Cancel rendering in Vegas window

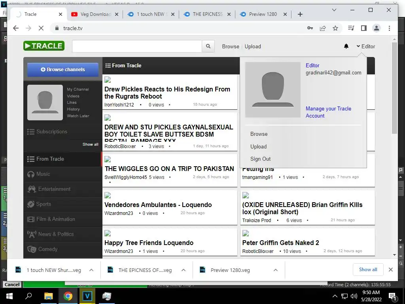pos(12,284)
